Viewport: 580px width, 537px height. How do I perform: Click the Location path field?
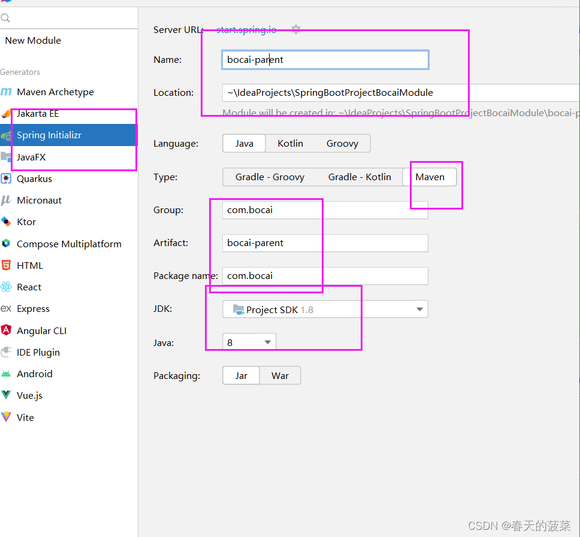coord(401,92)
